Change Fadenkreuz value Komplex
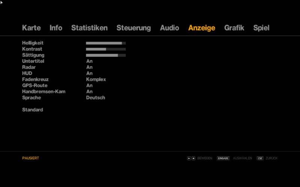The image size is (300, 187). [x=96, y=80]
